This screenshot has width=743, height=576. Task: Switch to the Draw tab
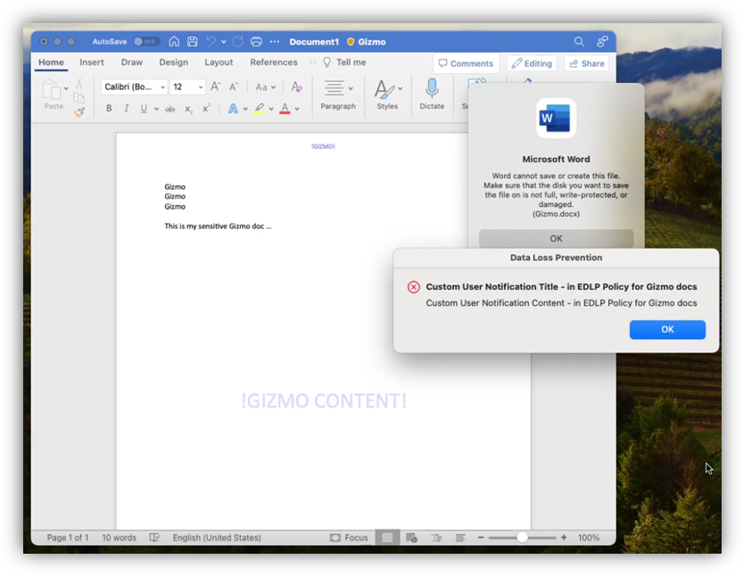[132, 62]
